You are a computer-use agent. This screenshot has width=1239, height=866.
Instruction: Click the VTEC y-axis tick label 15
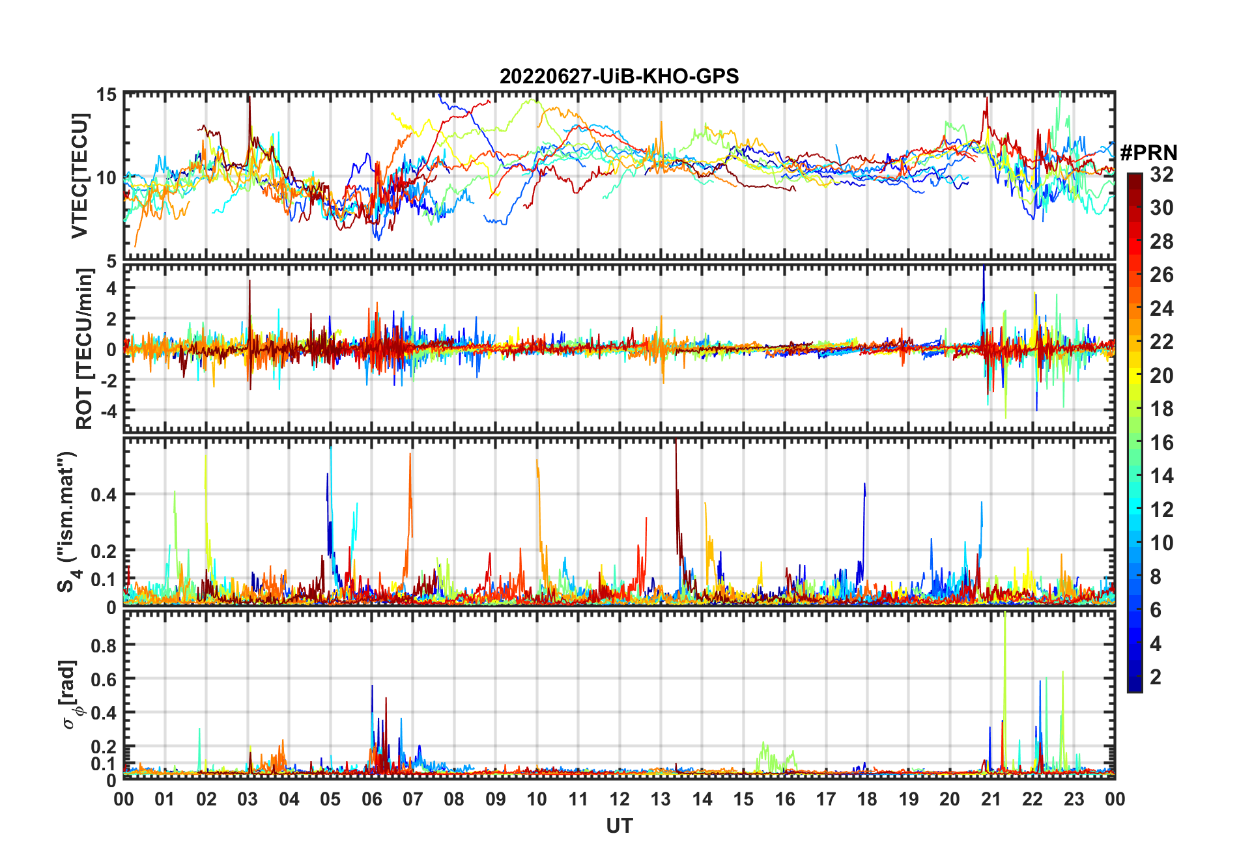click(106, 95)
